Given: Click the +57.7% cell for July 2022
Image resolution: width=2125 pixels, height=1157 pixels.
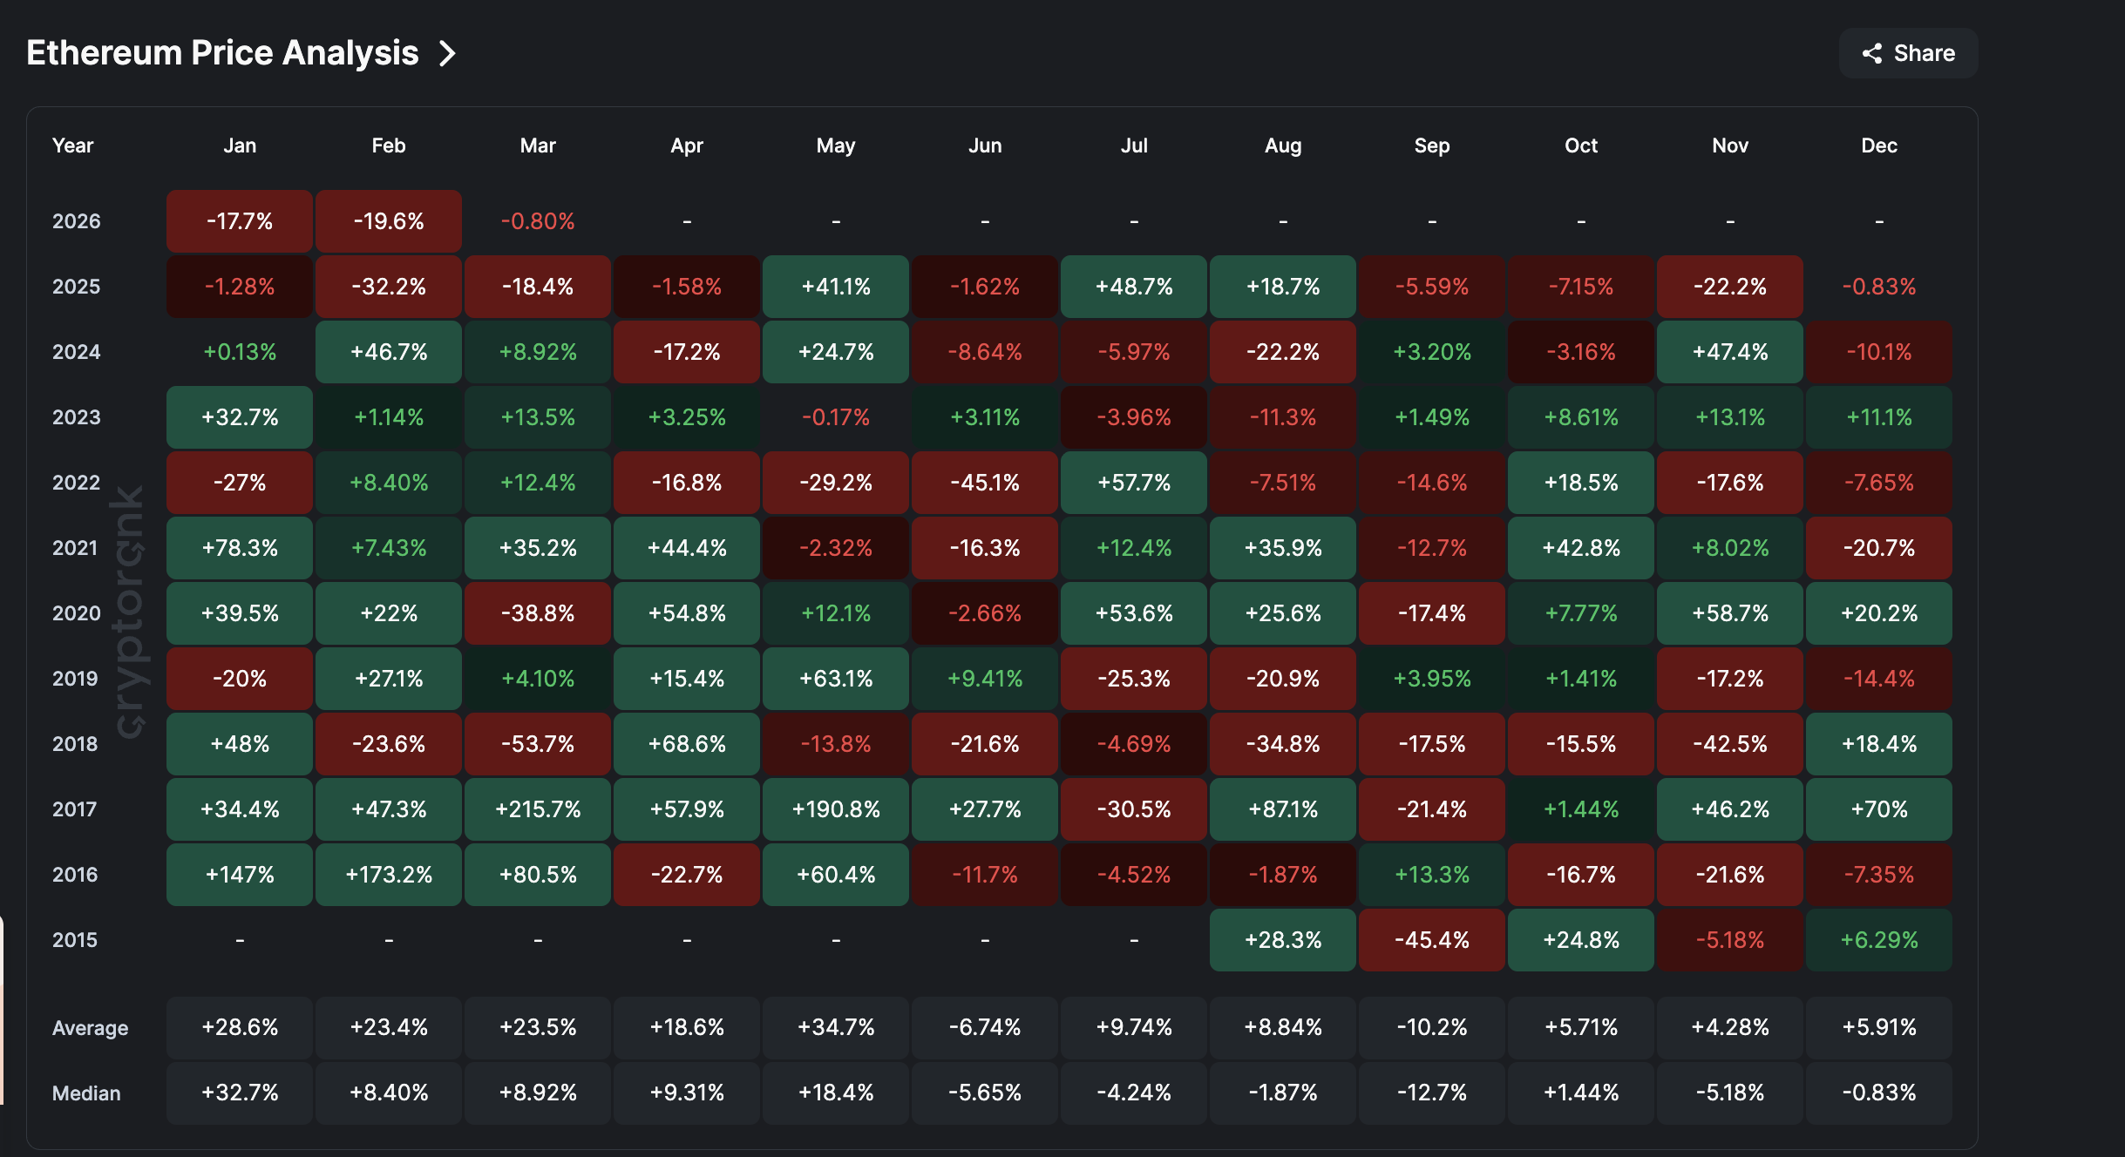Looking at the screenshot, I should [x=1133, y=483].
